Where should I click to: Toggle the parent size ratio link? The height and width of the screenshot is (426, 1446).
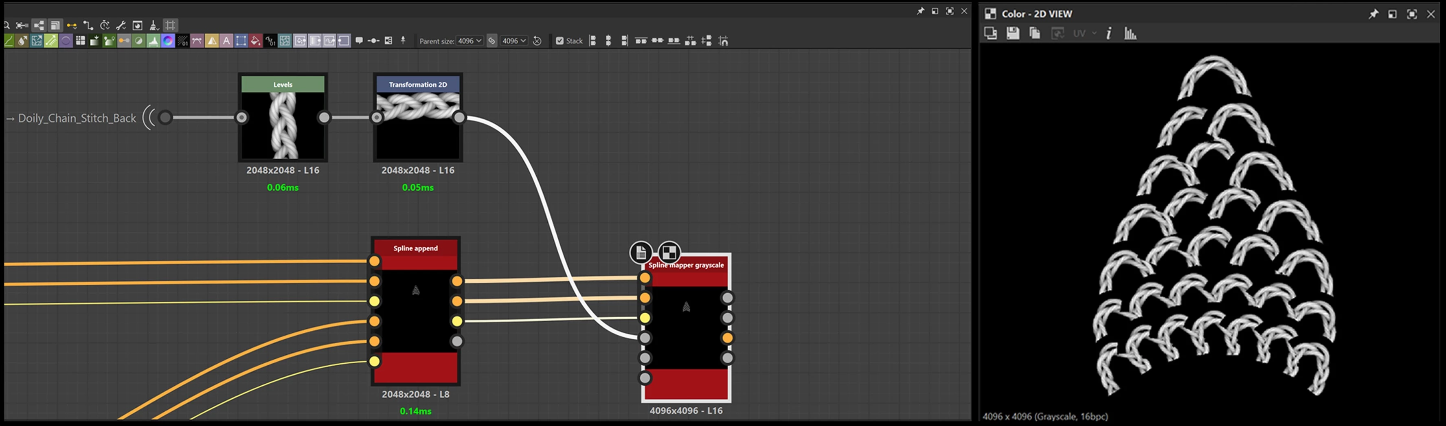tap(492, 41)
